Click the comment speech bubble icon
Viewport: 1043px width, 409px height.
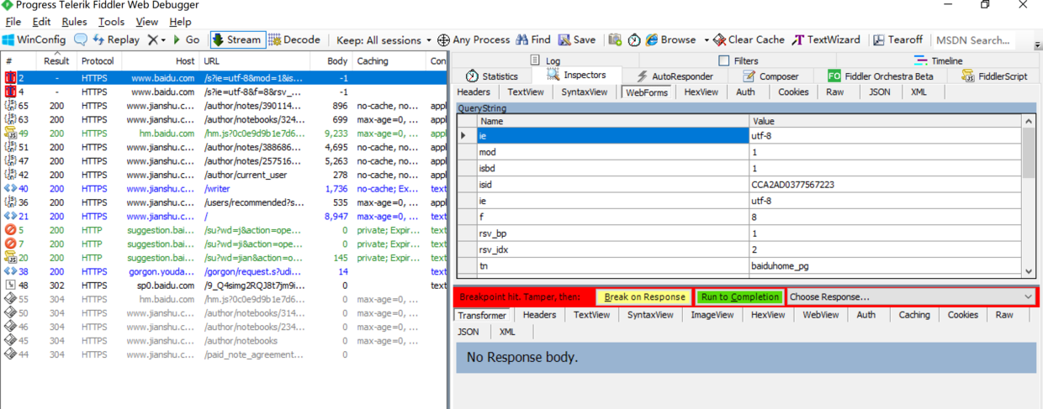pos(81,39)
